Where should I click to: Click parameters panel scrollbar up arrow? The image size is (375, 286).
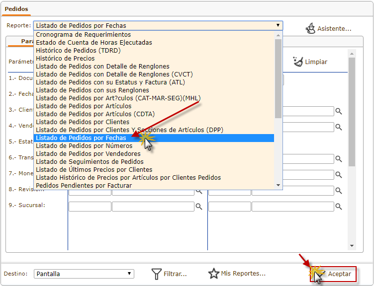352,54
